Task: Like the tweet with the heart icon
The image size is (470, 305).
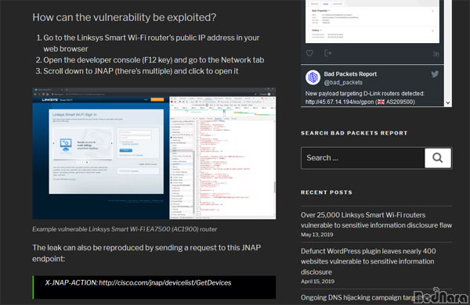Action: point(309,53)
